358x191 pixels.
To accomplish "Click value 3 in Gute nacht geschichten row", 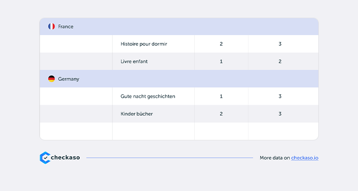I will (x=280, y=96).
